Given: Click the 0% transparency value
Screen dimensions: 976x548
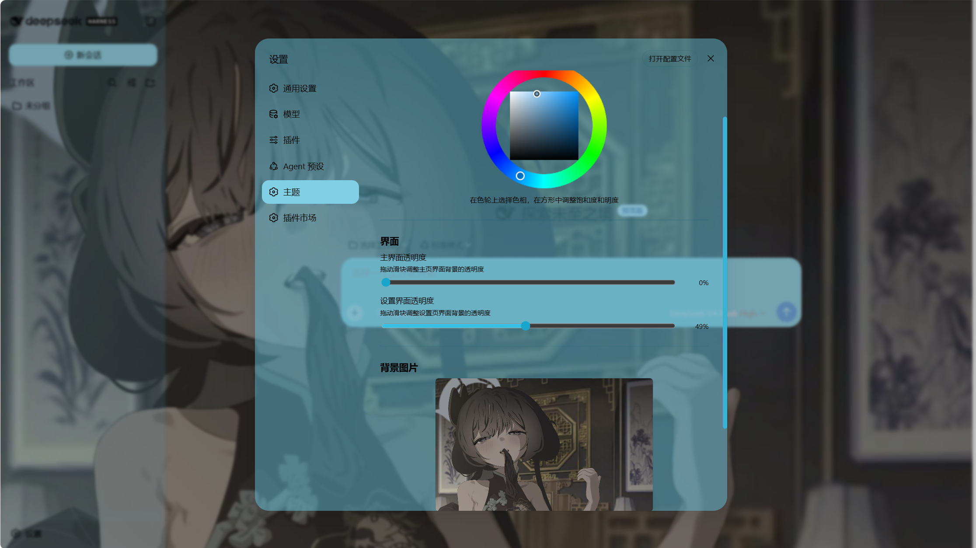Looking at the screenshot, I should tap(703, 283).
